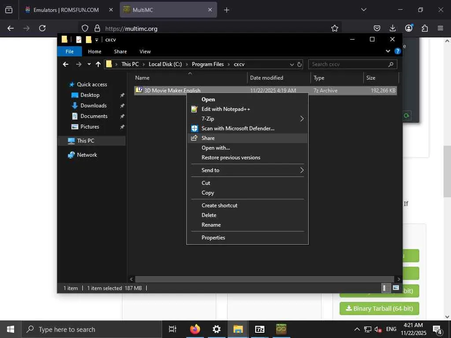This screenshot has height=338, width=451.
Task: Click the Share arrow icon in menu
Action: 194,138
